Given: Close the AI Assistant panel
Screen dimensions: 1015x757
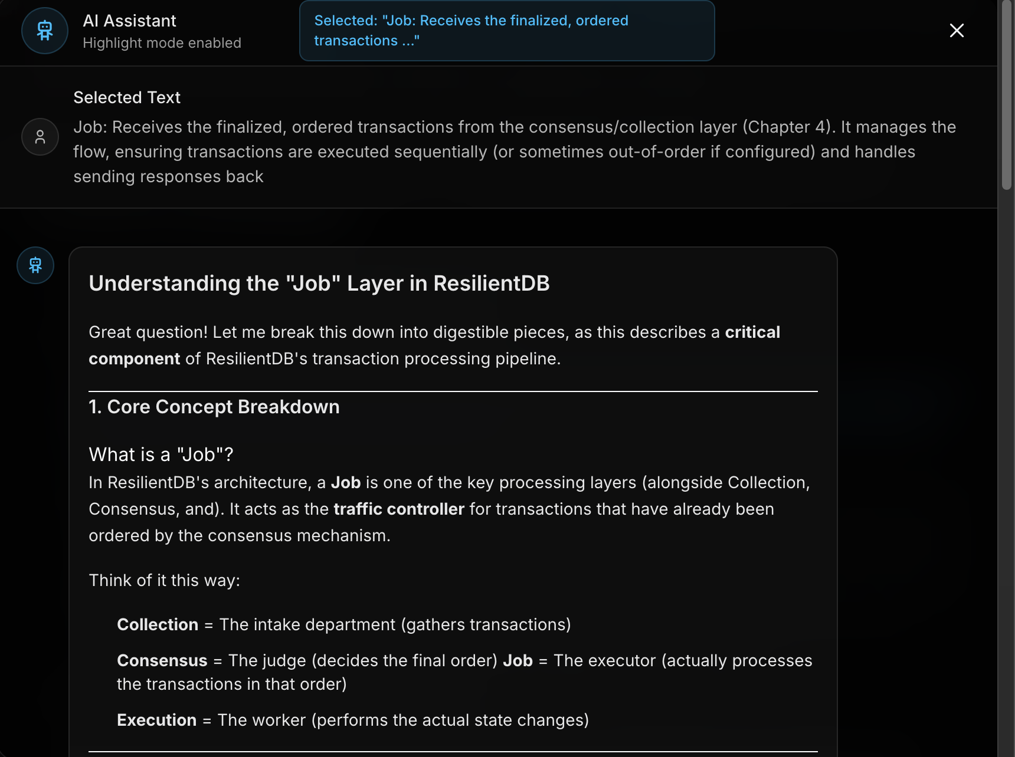Looking at the screenshot, I should click(957, 31).
